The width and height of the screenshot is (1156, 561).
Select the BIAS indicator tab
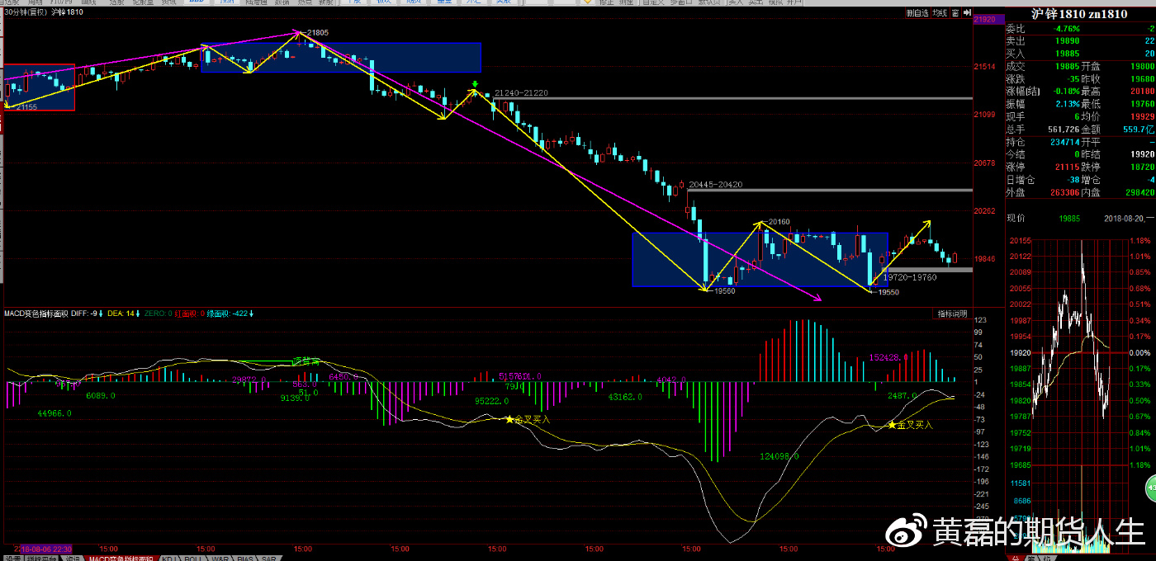coord(244,558)
